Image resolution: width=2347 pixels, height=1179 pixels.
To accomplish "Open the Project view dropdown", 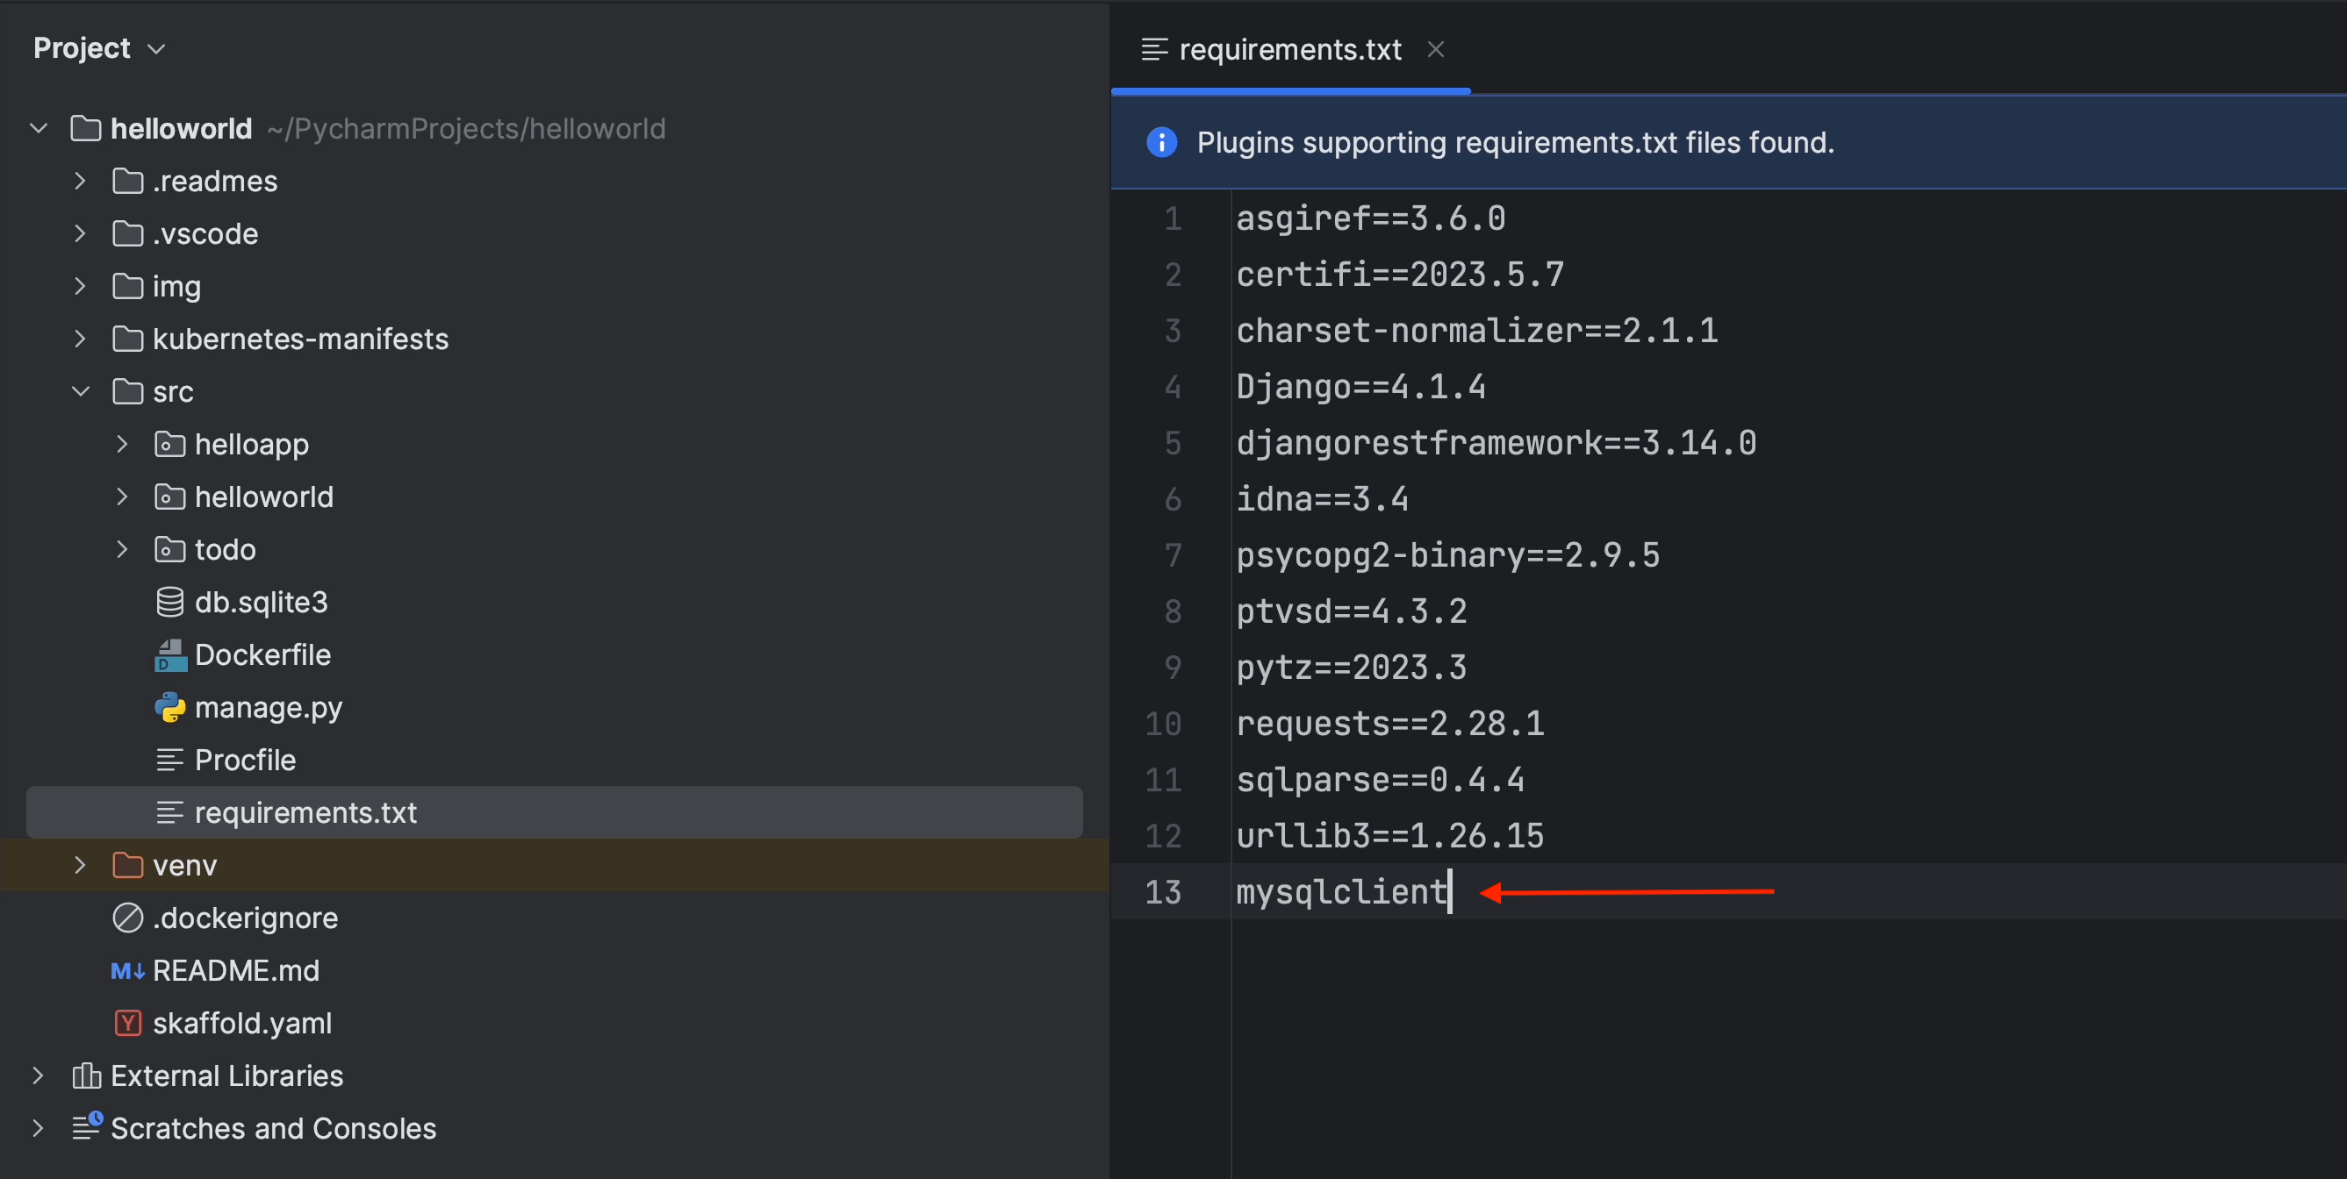I will click(156, 49).
